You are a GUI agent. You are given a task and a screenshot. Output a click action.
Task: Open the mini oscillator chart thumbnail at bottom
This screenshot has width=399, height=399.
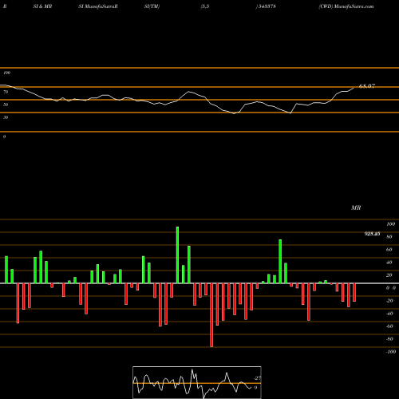coord(197,382)
